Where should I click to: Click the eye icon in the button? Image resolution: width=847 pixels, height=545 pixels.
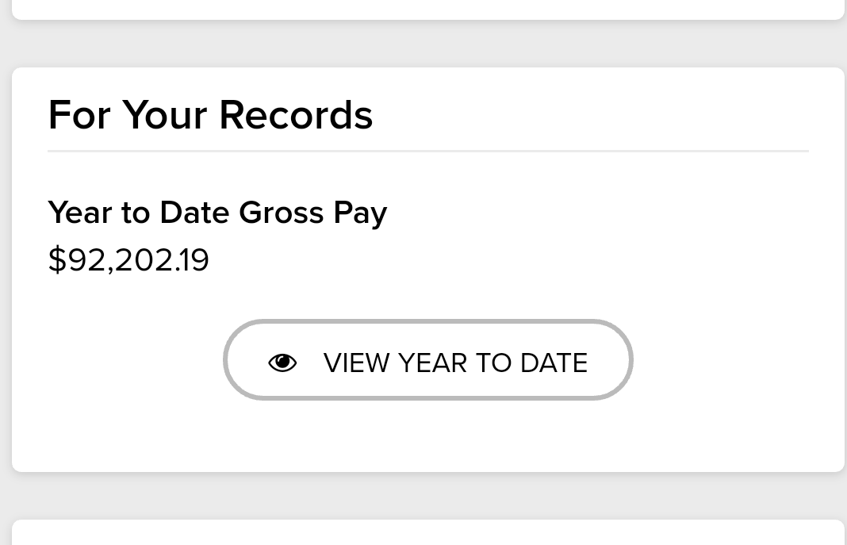tap(282, 363)
